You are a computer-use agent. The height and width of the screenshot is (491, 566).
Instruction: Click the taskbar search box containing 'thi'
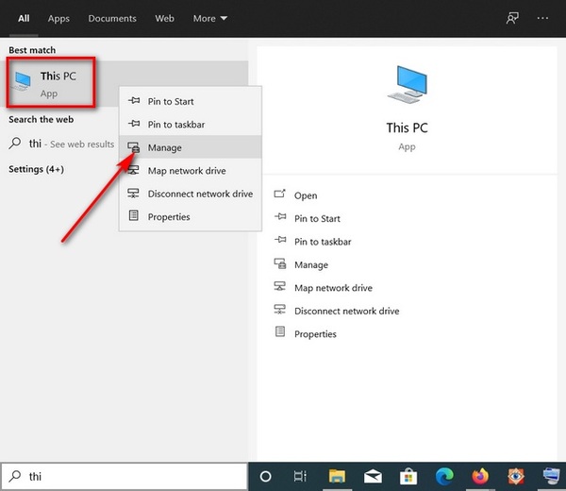125,476
